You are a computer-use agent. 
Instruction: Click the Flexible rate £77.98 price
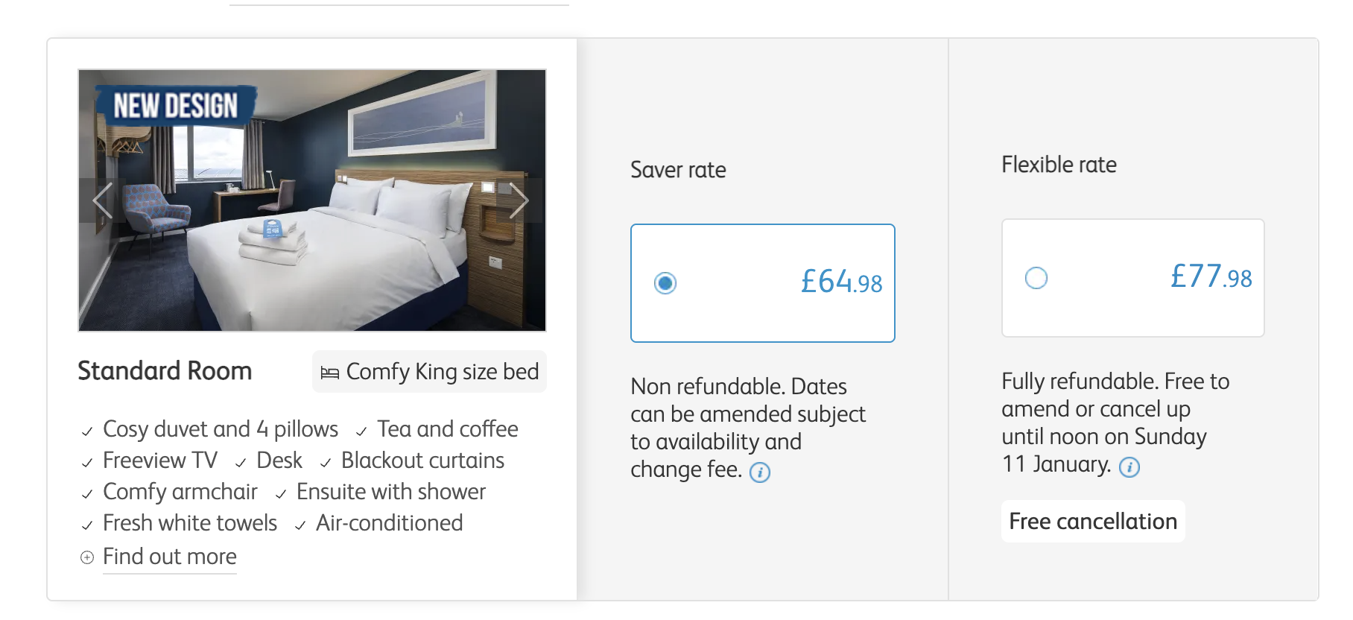(x=1211, y=277)
